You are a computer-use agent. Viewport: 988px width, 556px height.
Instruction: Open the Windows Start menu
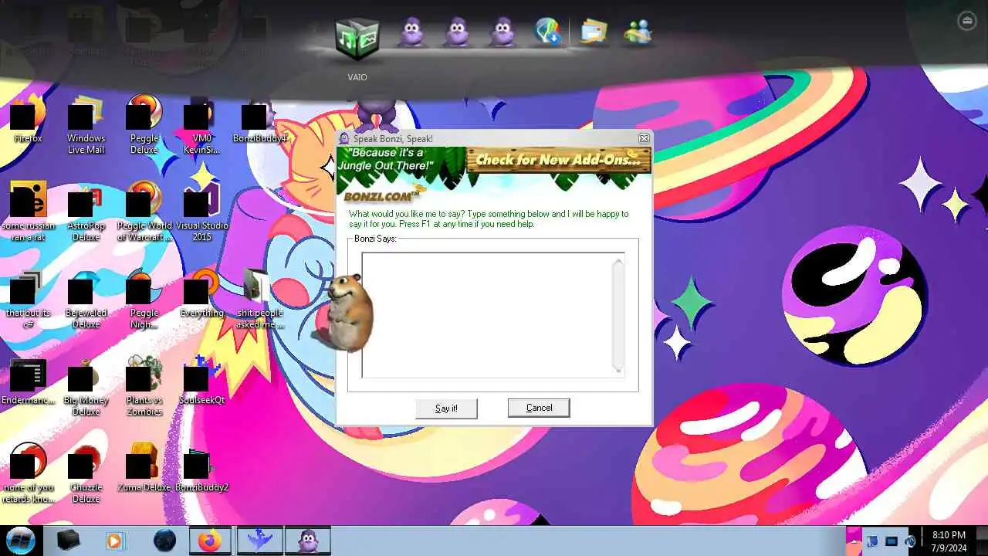pyautogui.click(x=20, y=540)
